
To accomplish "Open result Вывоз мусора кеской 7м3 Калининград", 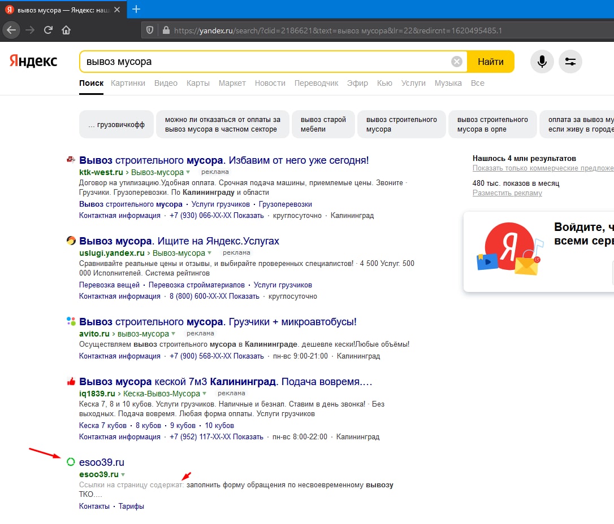I will tap(226, 382).
